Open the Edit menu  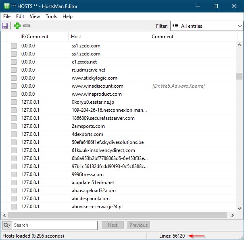tap(20, 16)
